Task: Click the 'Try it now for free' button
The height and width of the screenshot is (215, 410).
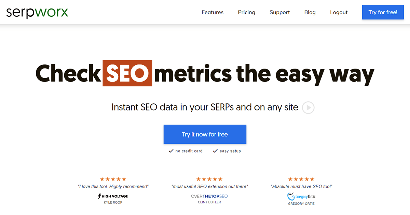Action: [205, 134]
